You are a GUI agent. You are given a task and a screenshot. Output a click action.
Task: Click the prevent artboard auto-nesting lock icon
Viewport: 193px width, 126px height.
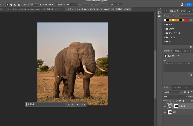180,101
